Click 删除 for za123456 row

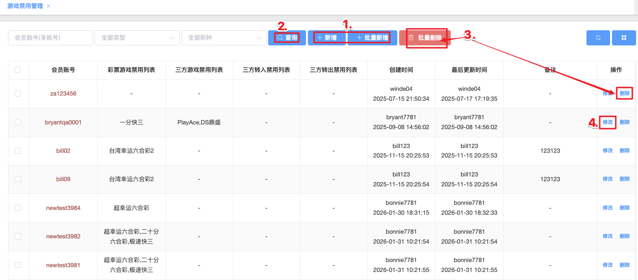[x=624, y=94]
